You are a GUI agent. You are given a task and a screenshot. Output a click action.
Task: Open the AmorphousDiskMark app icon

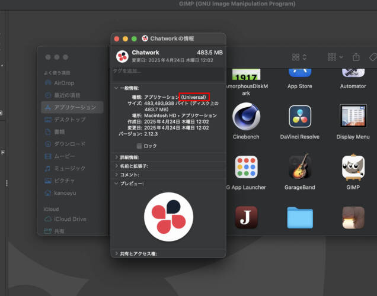246,74
